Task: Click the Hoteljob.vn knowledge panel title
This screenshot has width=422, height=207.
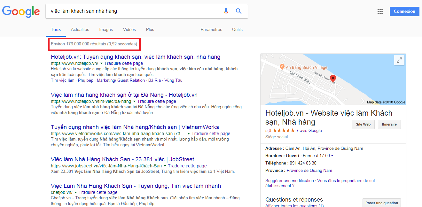Action: [329, 118]
